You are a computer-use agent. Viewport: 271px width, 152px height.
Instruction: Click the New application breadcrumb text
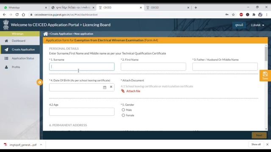coord(84,34)
